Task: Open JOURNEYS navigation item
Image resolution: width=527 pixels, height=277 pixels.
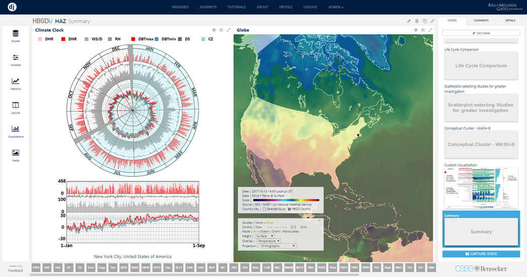Action: coord(208,7)
